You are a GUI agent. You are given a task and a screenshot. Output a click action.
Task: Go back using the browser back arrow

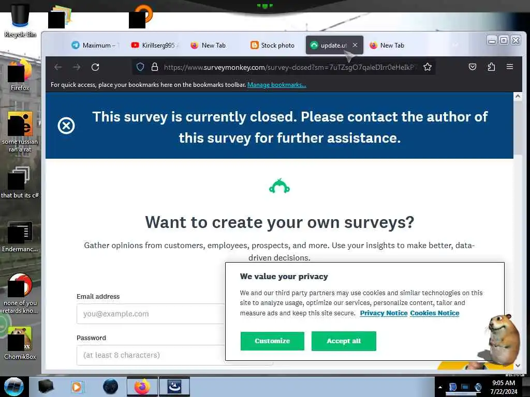coord(58,67)
